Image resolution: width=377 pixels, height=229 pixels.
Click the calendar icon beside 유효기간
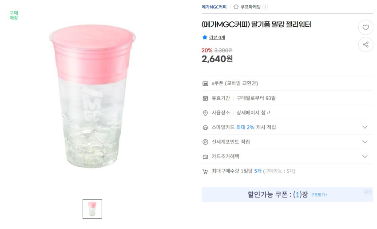point(205,98)
